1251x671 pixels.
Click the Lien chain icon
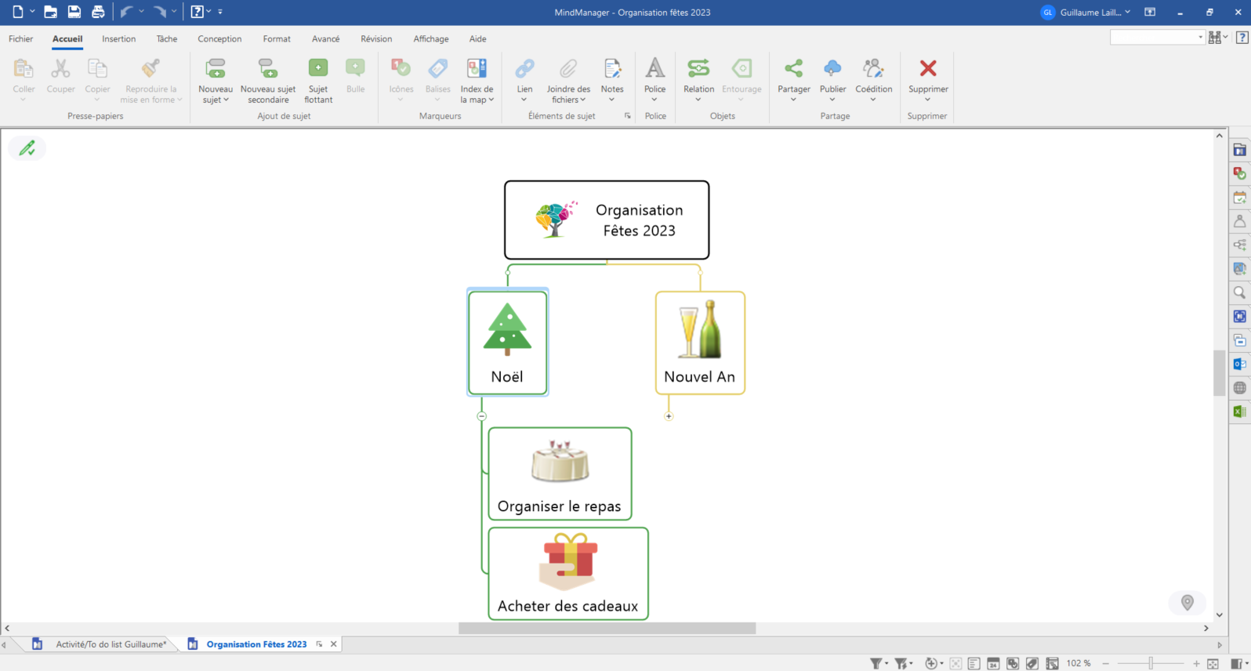tap(524, 69)
